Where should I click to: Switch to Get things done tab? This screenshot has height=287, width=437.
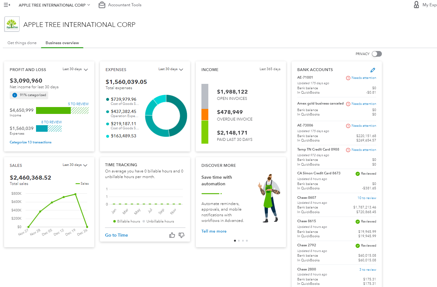tap(22, 43)
